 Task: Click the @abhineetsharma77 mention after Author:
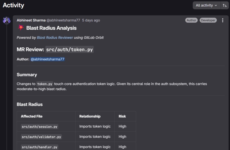[x=48, y=59]
